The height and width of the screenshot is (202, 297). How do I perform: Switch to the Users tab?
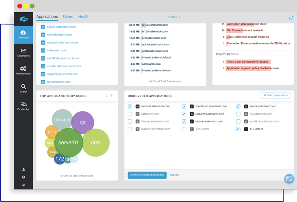(68, 17)
